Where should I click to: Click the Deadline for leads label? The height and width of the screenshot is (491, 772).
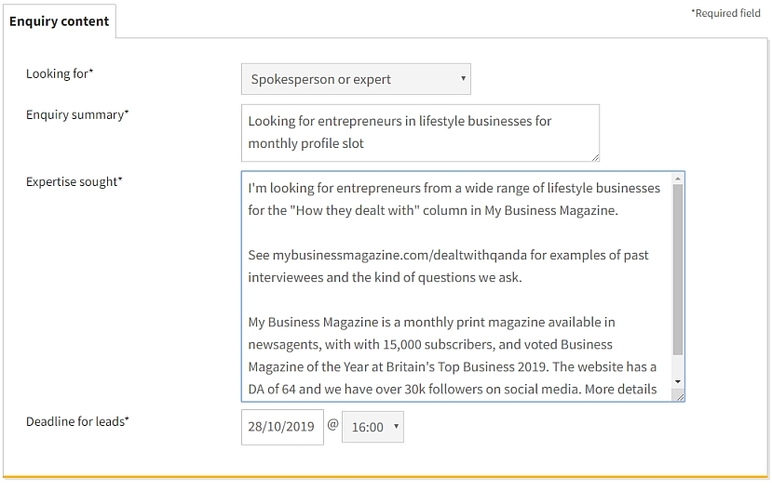coord(77,421)
